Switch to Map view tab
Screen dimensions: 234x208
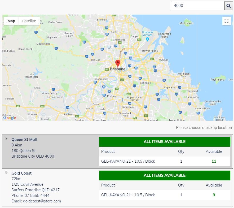pyautogui.click(x=11, y=21)
